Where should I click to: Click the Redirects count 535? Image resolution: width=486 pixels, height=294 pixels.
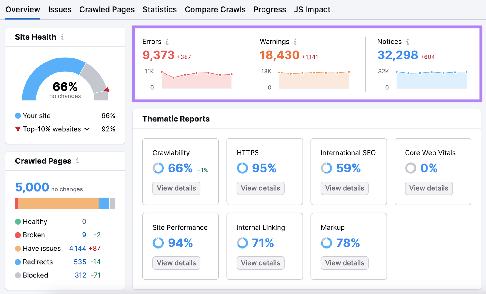click(80, 262)
